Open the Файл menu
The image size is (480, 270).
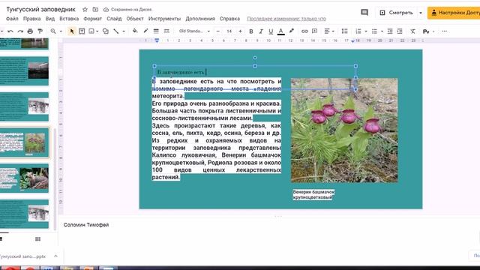tap(12, 19)
